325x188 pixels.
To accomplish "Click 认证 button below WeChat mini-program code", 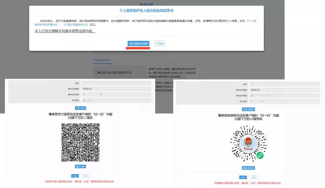I will [243, 177].
